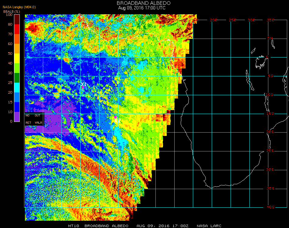Click the X1 point label
The height and width of the screenshot is (228, 289).
click(84, 84)
